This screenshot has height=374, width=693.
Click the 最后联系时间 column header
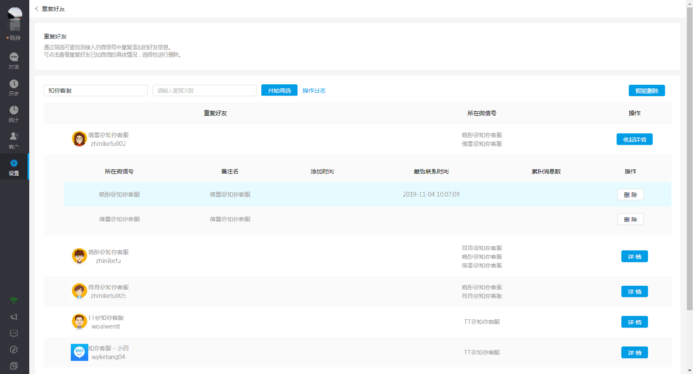coord(431,172)
